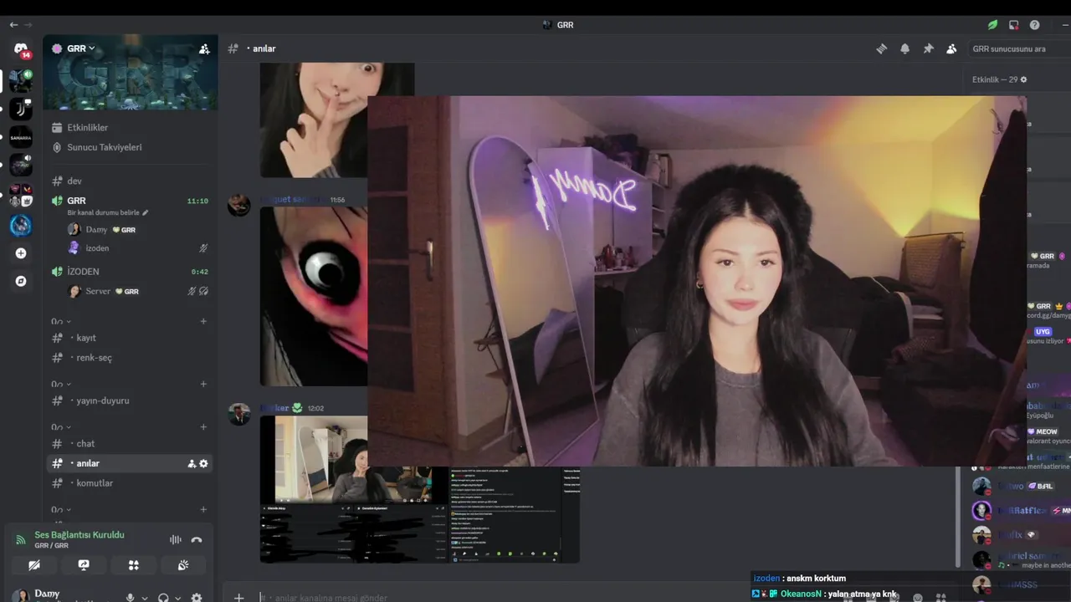Add channel in category above chat
The height and width of the screenshot is (602, 1071).
[203, 426]
